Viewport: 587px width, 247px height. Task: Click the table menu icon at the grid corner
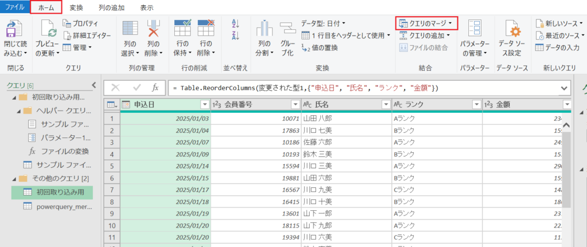(111, 105)
